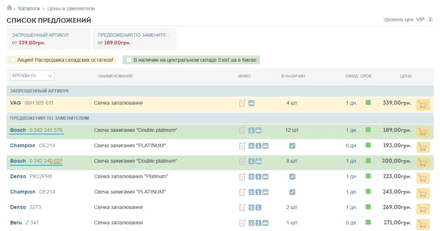Show applicable cars for VAG 06H 905 611

(x=252, y=103)
